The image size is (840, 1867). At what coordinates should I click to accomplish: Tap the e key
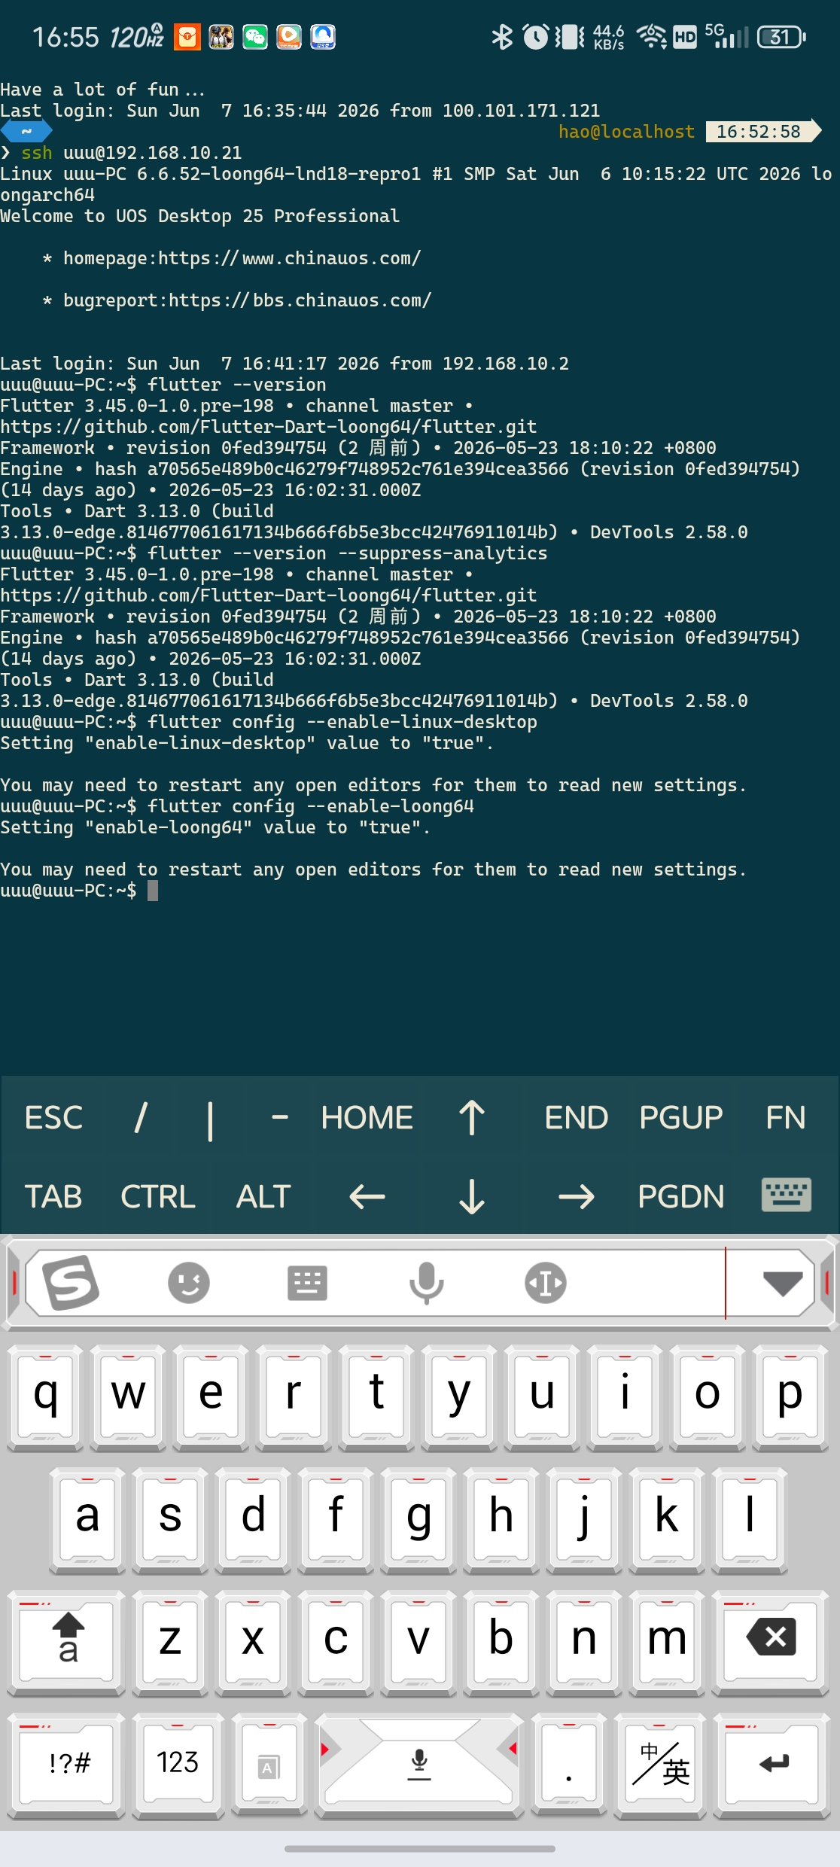pos(212,1396)
